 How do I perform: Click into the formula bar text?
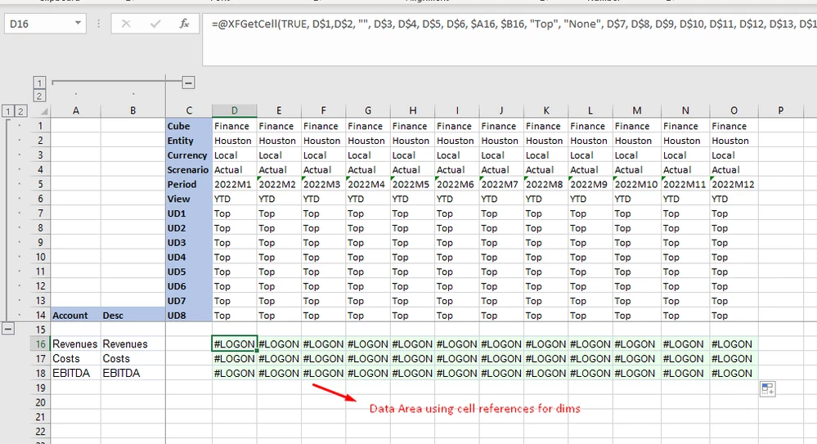(510, 24)
